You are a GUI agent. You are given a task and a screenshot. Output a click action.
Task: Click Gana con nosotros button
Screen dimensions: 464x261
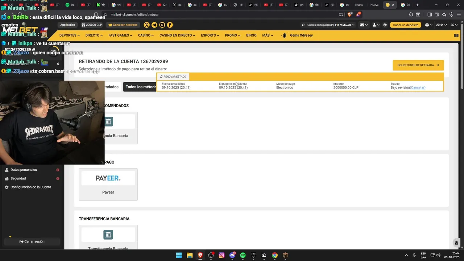(x=123, y=25)
